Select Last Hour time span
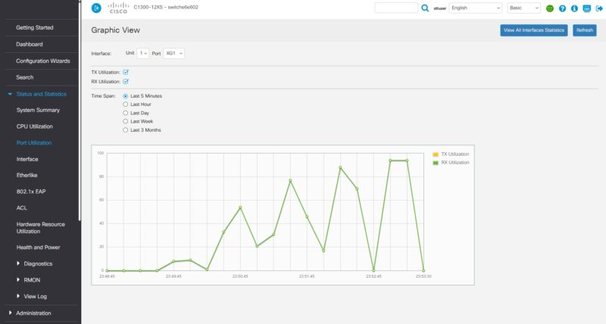 coord(125,104)
